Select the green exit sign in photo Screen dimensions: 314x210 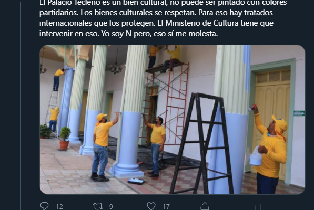[299, 113]
